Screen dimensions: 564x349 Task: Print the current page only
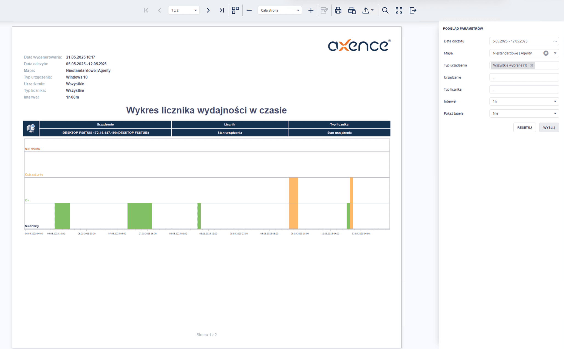click(x=352, y=10)
